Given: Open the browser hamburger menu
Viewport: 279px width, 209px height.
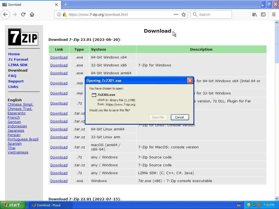Looking at the screenshot, I should 274,14.
